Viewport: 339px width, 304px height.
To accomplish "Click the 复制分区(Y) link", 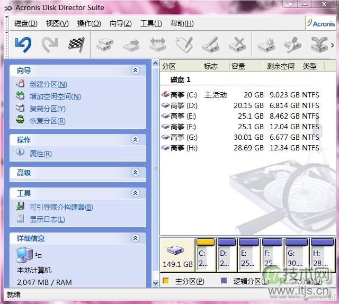I will tap(48, 109).
